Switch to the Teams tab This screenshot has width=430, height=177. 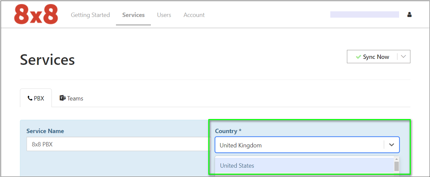71,98
